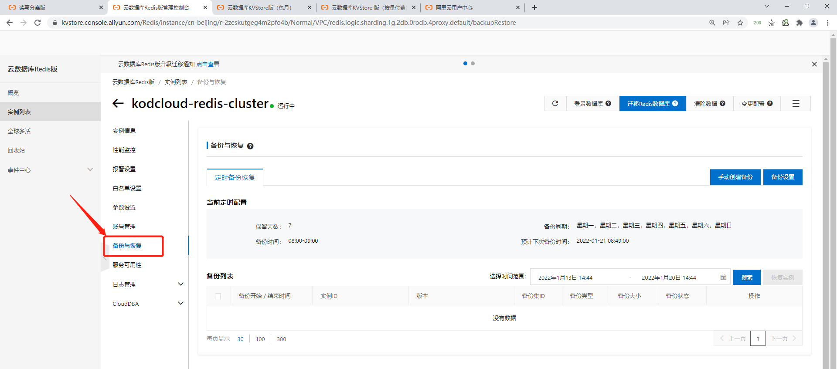This screenshot has width=837, height=369.
Task: Click 变更配置 button
Action: point(757,104)
